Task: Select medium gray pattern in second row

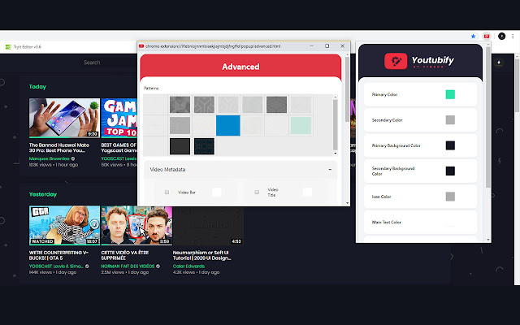Action: pyautogui.click(x=180, y=125)
